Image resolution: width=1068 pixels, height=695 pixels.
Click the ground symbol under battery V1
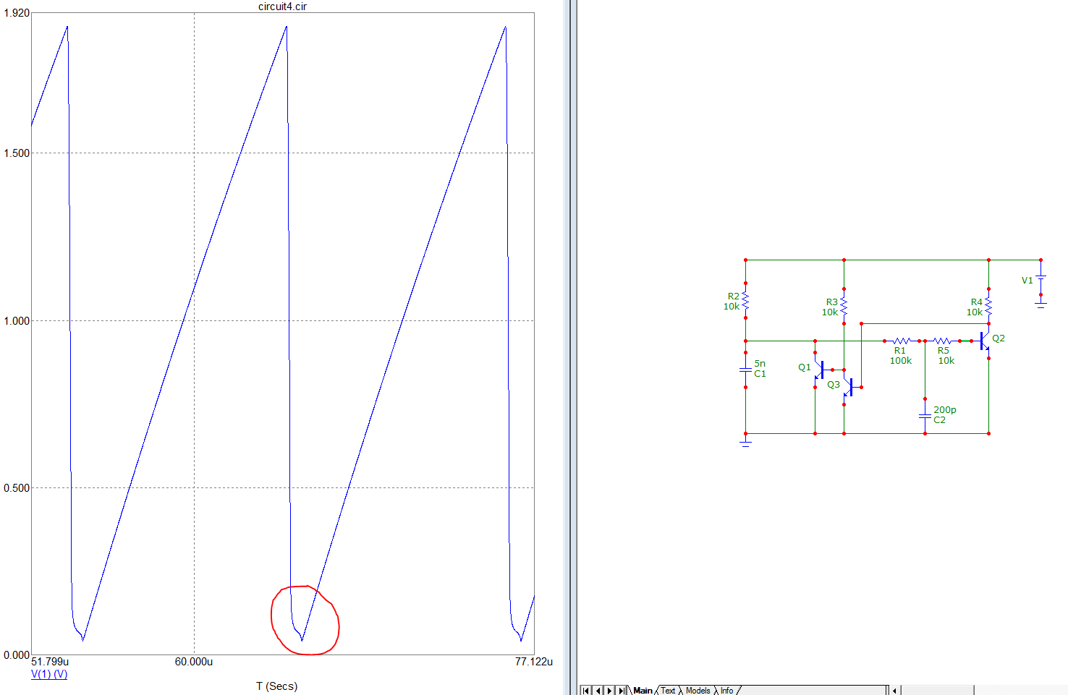click(x=1041, y=304)
